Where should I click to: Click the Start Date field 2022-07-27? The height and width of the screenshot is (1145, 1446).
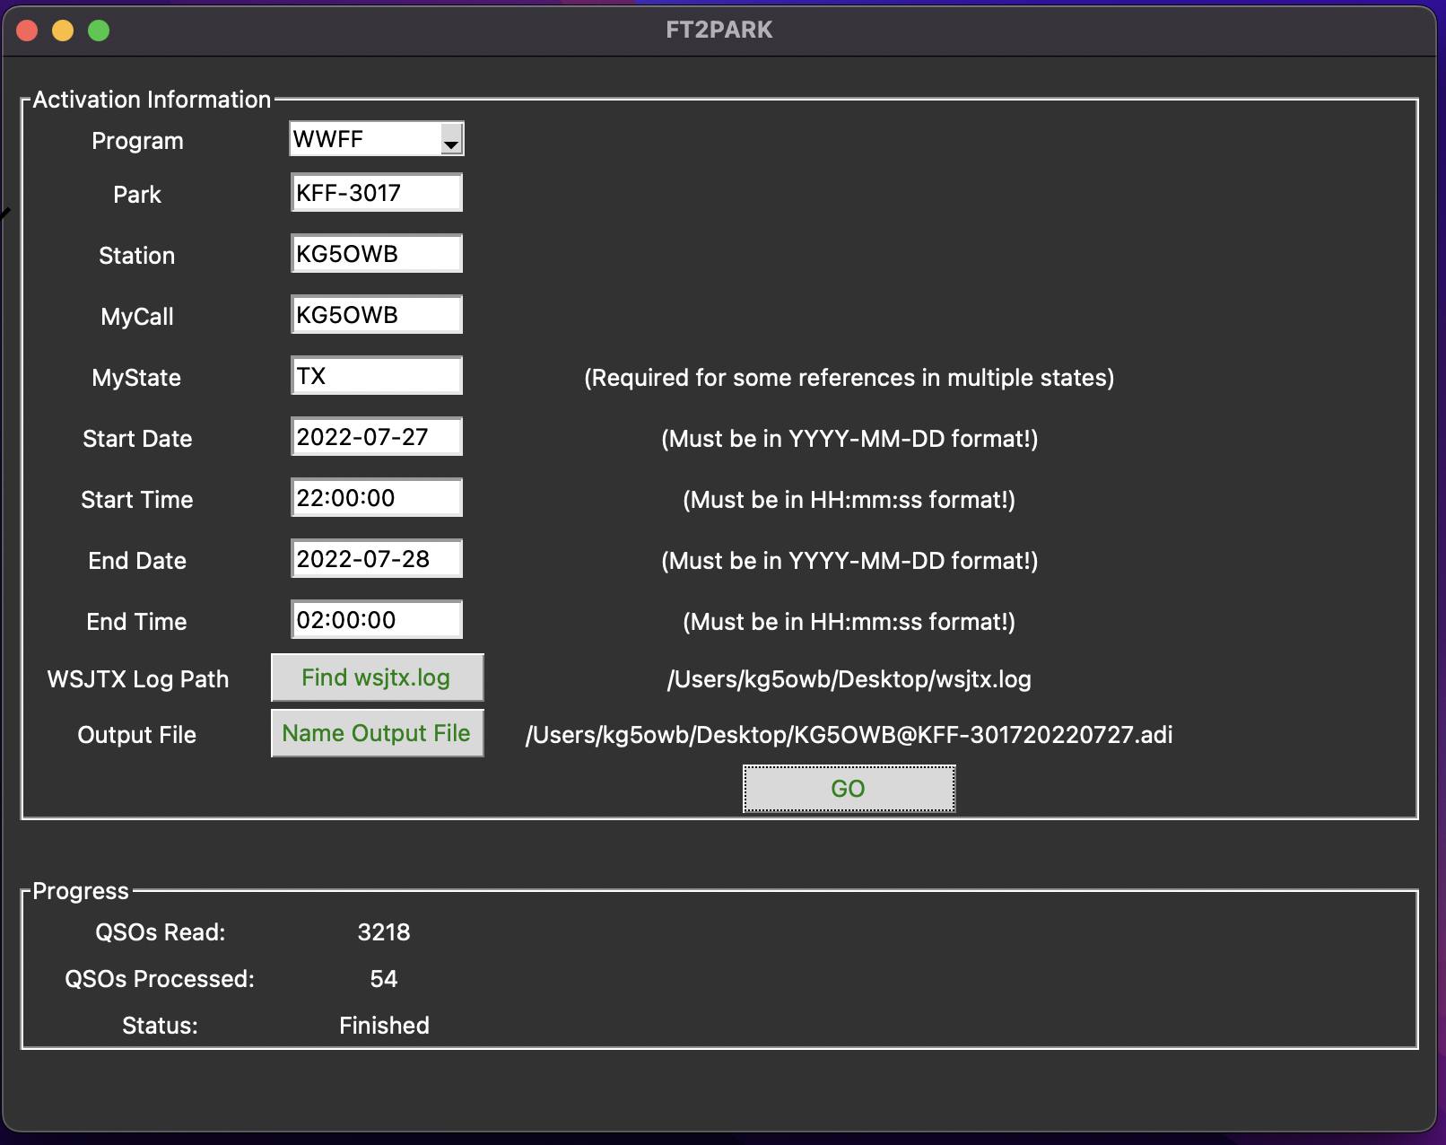coord(376,437)
